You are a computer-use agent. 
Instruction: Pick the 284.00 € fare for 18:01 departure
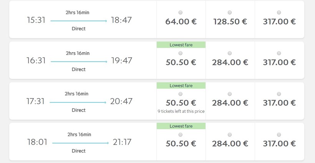[x=230, y=135]
